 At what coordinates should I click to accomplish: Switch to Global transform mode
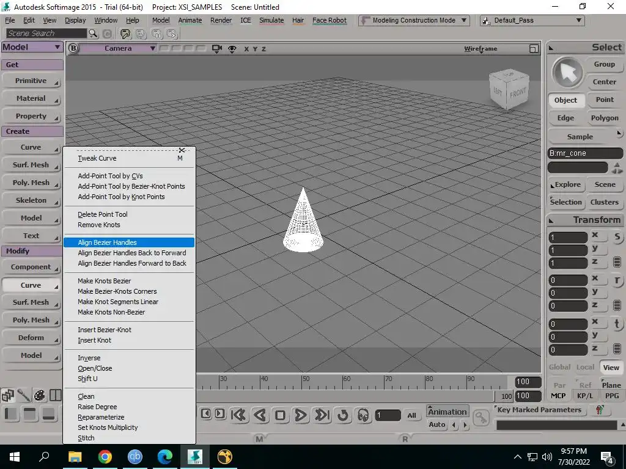coord(559,367)
